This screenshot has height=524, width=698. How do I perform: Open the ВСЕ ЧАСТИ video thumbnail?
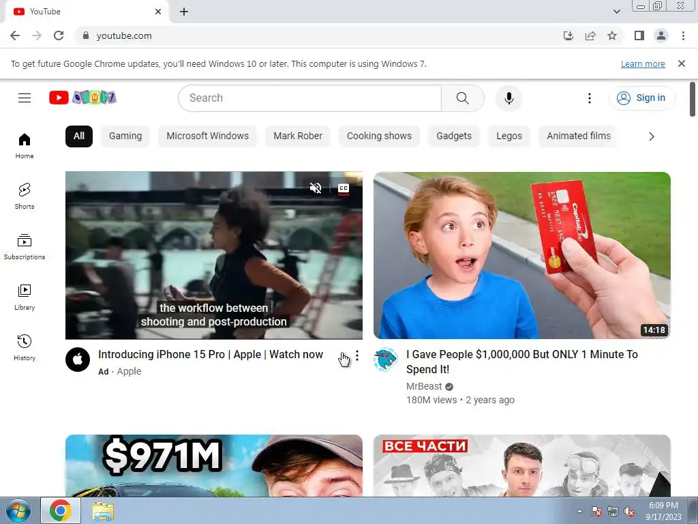[x=521, y=465]
